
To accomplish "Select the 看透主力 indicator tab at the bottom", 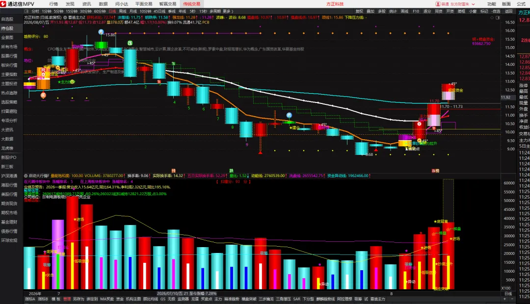I will [377, 299].
